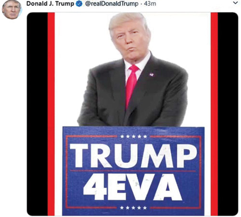Click the top row of five stars
This screenshot has height=217, width=241.
134,136
